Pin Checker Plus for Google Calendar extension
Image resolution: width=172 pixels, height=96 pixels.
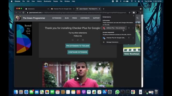tap(129, 38)
